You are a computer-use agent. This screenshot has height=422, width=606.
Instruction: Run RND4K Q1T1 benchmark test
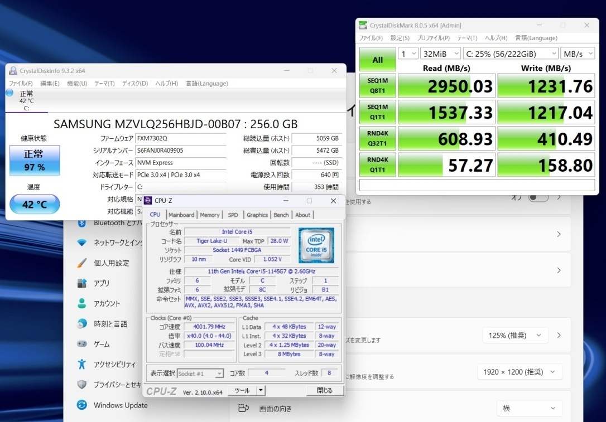point(378,165)
